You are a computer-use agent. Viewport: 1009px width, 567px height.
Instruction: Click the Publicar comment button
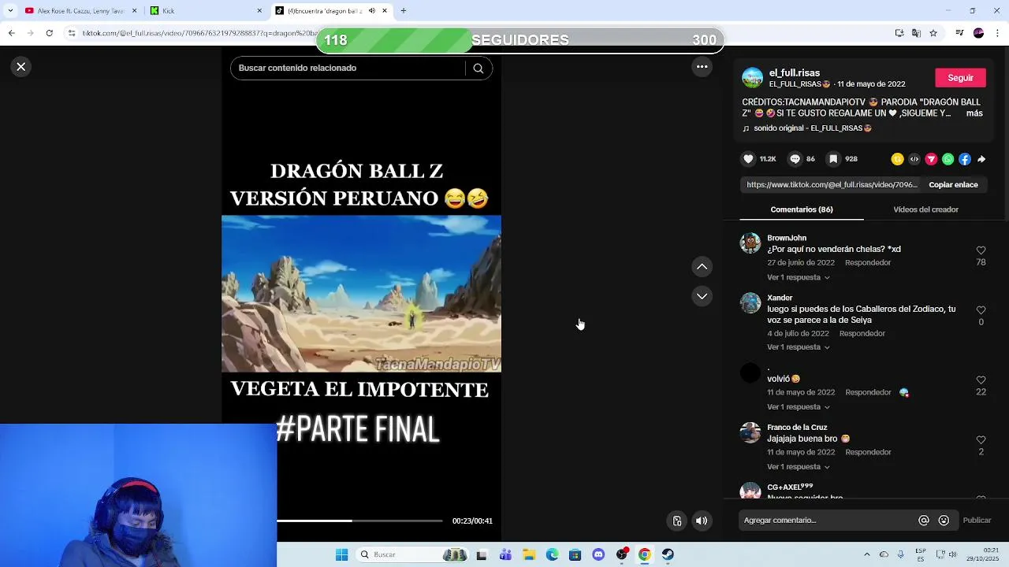pyautogui.click(x=977, y=521)
